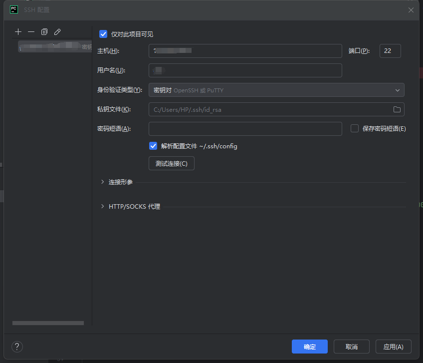Click the copy configuration icon
This screenshot has width=423, height=363.
click(44, 32)
